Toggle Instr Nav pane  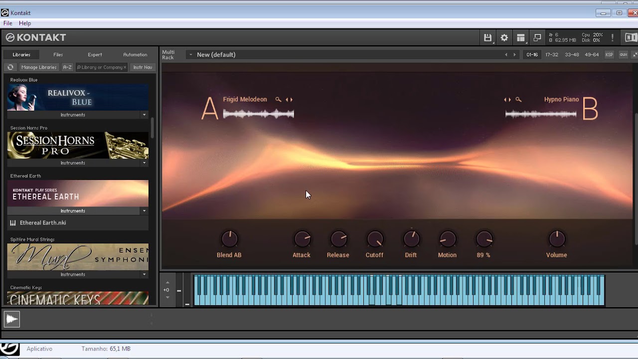tap(143, 67)
